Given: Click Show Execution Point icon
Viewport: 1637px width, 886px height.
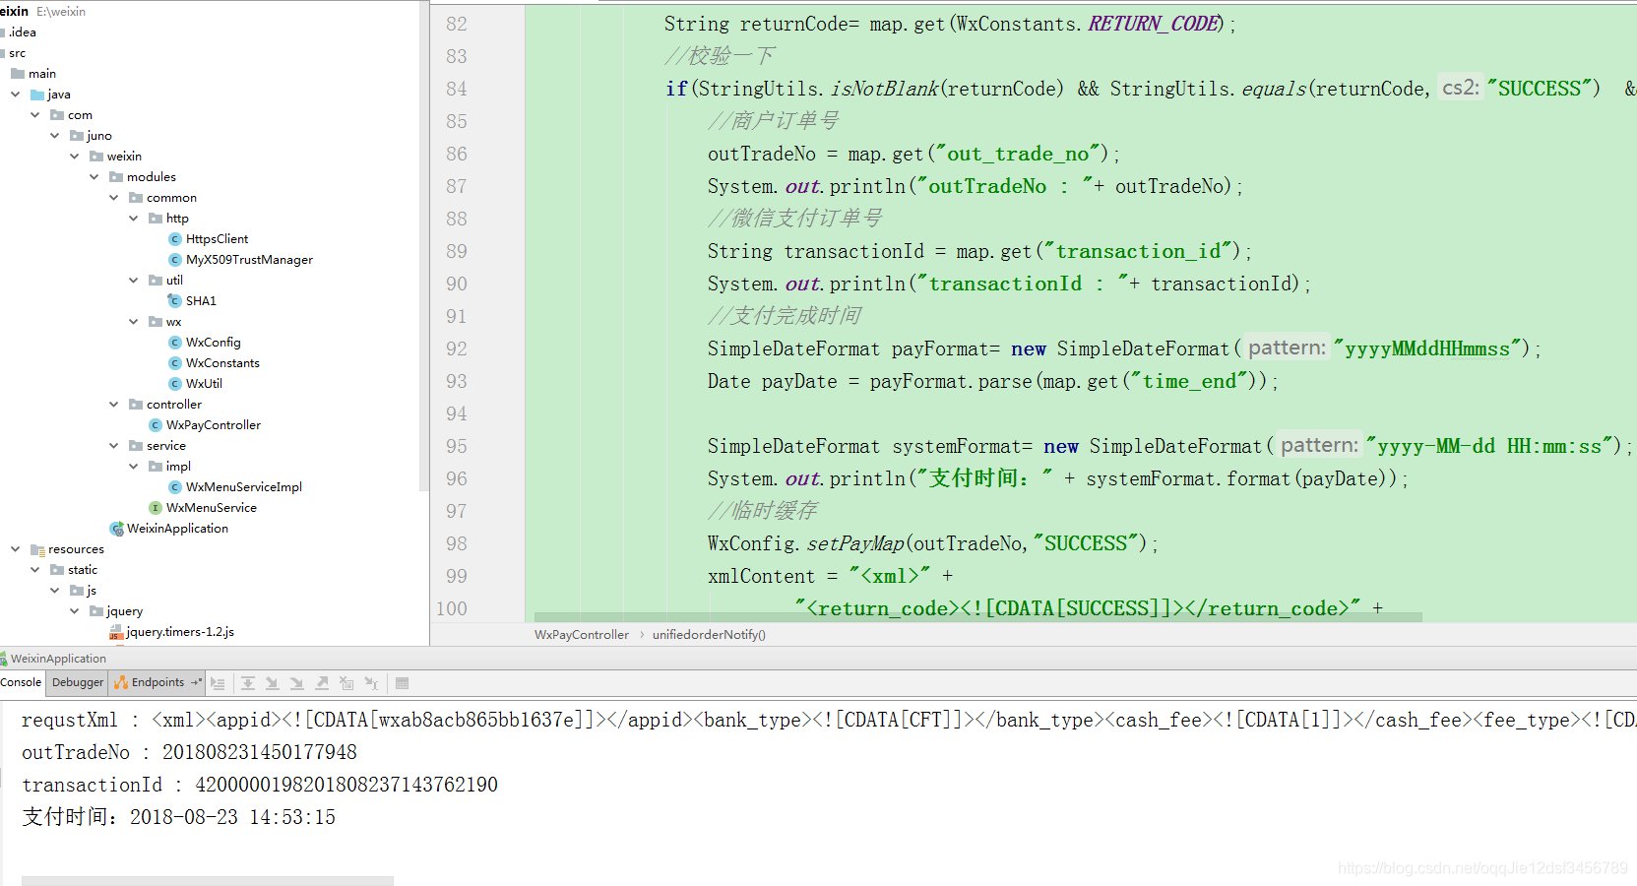Looking at the screenshot, I should [219, 683].
